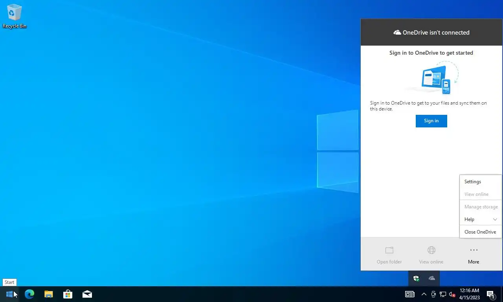Image resolution: width=503 pixels, height=302 pixels.
Task: Expand the Help submenu chevron
Action: (495, 219)
